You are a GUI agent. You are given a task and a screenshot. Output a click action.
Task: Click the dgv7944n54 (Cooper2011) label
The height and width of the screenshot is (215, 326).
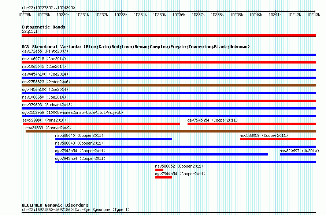click(180, 174)
